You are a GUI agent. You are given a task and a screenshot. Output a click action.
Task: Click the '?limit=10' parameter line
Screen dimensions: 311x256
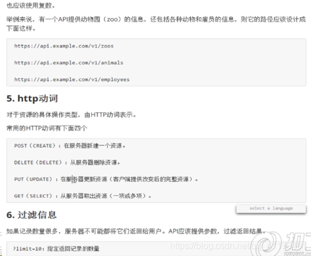tap(56, 249)
